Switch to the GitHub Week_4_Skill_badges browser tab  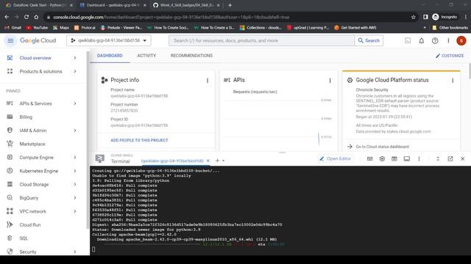point(186,5)
